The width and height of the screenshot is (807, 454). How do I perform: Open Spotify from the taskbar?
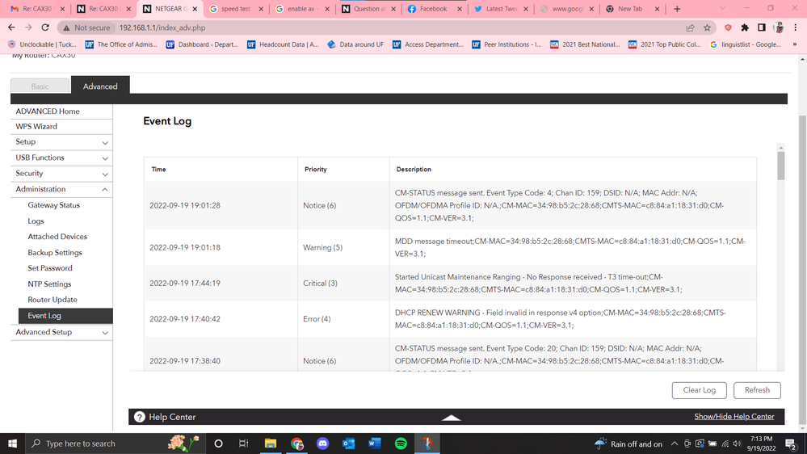[401, 443]
